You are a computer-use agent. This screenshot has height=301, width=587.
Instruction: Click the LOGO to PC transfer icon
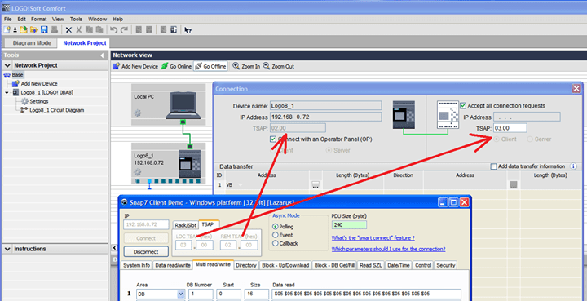point(174,30)
